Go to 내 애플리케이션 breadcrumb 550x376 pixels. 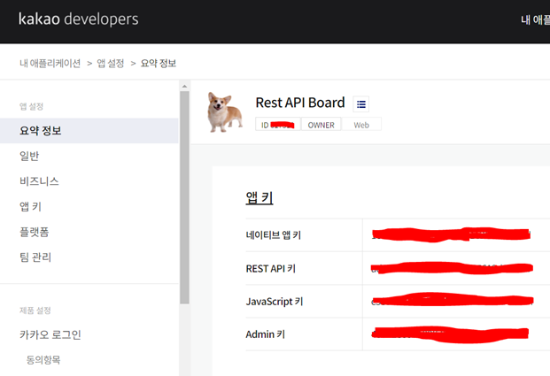50,64
